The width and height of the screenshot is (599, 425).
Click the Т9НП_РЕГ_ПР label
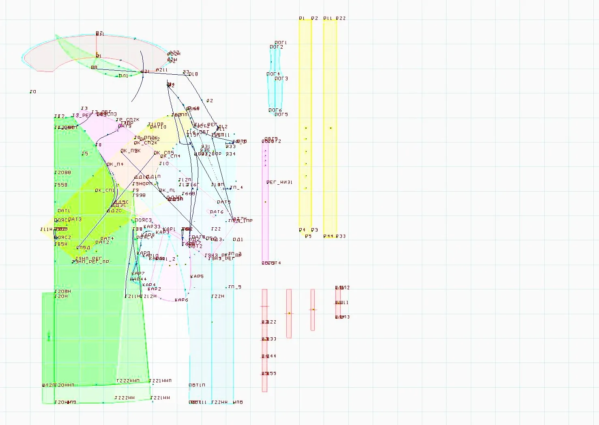click(91, 262)
